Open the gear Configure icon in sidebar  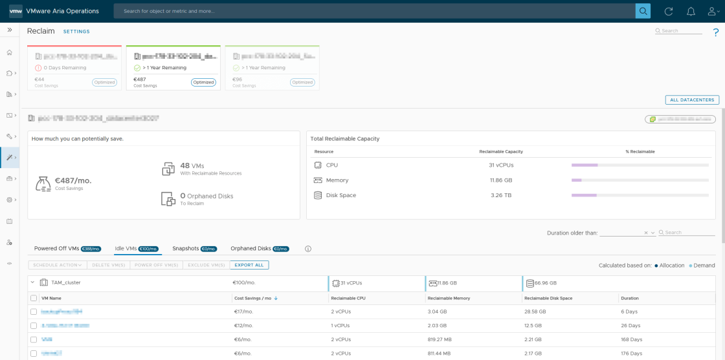[x=10, y=200]
